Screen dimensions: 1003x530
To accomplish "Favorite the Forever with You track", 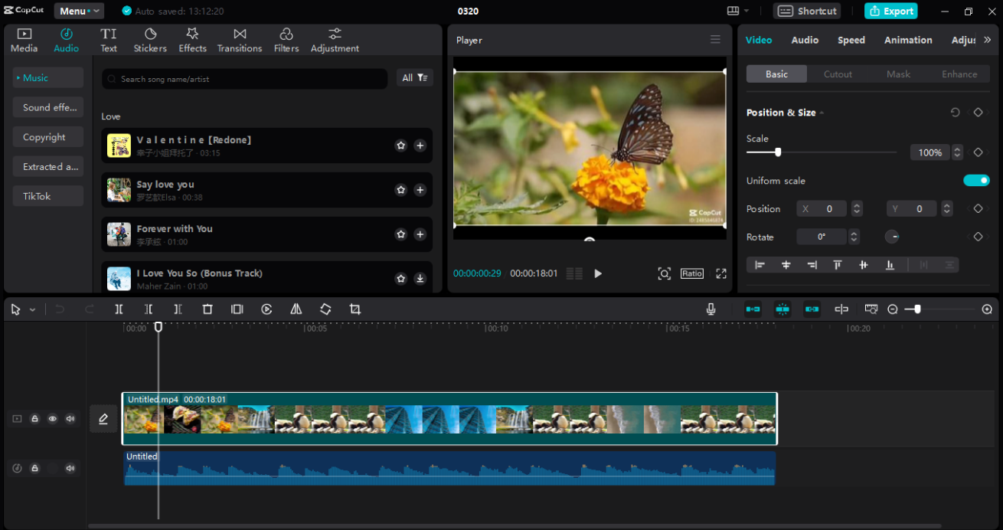I will tap(400, 234).
